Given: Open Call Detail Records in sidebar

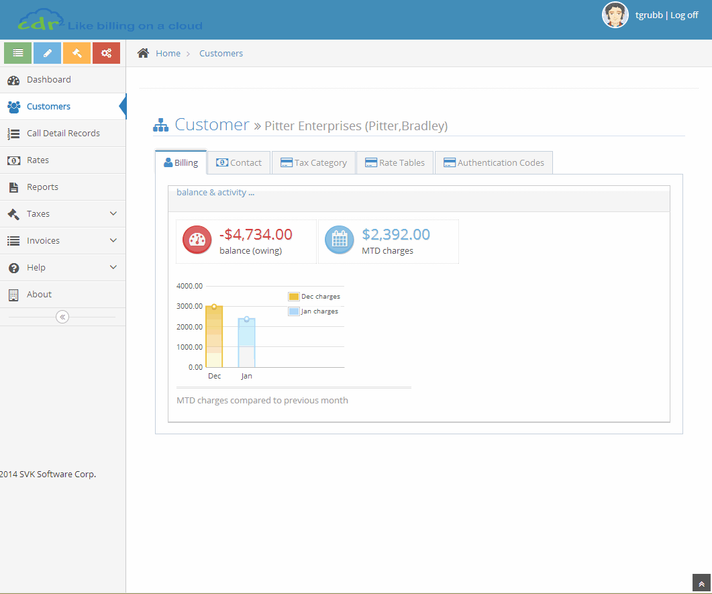Looking at the screenshot, I should 62,134.
